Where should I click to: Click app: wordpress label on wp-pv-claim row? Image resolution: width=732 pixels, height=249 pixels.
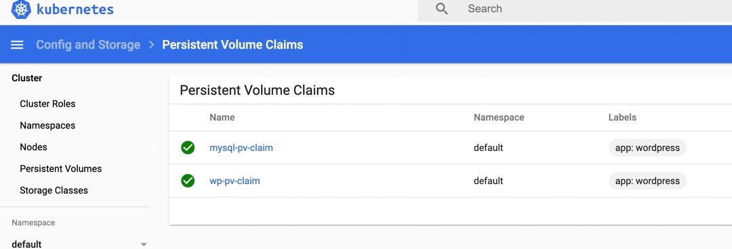[647, 181]
